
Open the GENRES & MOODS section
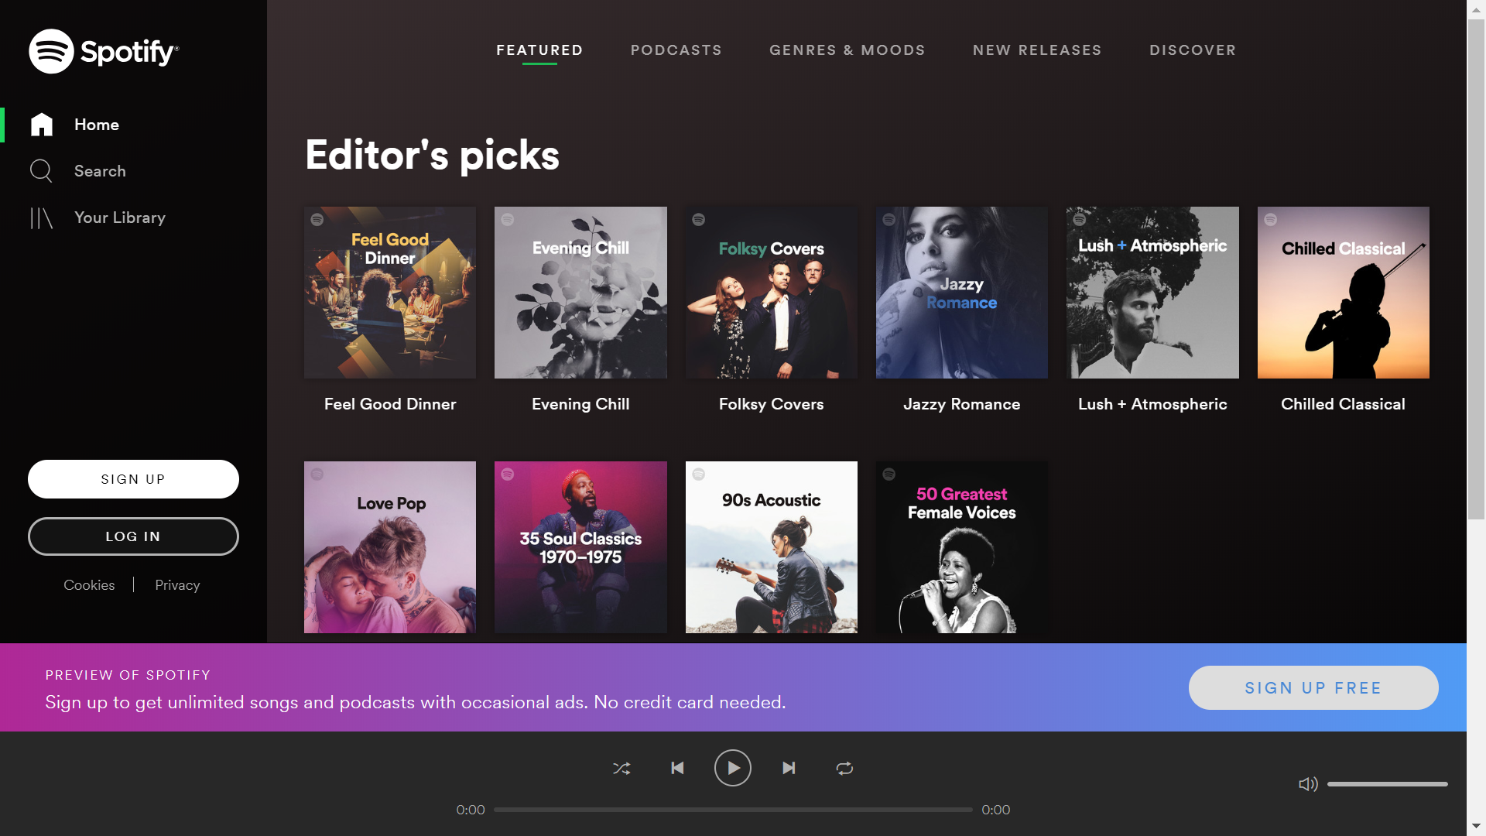click(x=847, y=50)
